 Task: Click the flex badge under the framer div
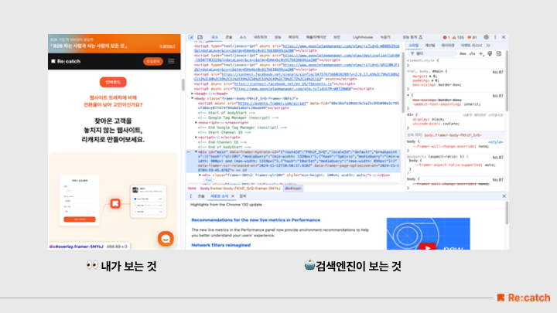(209, 180)
